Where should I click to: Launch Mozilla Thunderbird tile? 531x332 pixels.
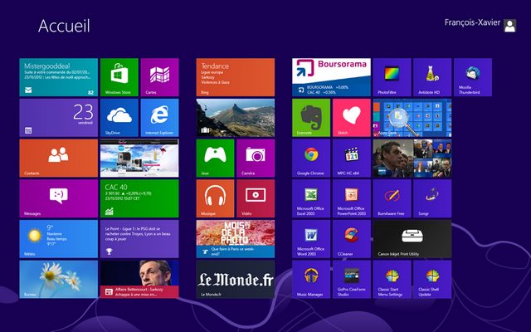pyautogui.click(x=473, y=77)
